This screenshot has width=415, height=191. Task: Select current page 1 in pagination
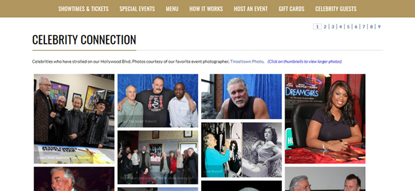pyautogui.click(x=317, y=27)
